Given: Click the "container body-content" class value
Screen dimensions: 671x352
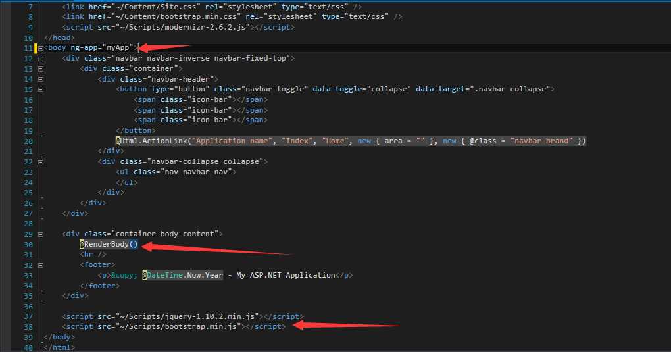Looking at the screenshot, I should point(164,234).
